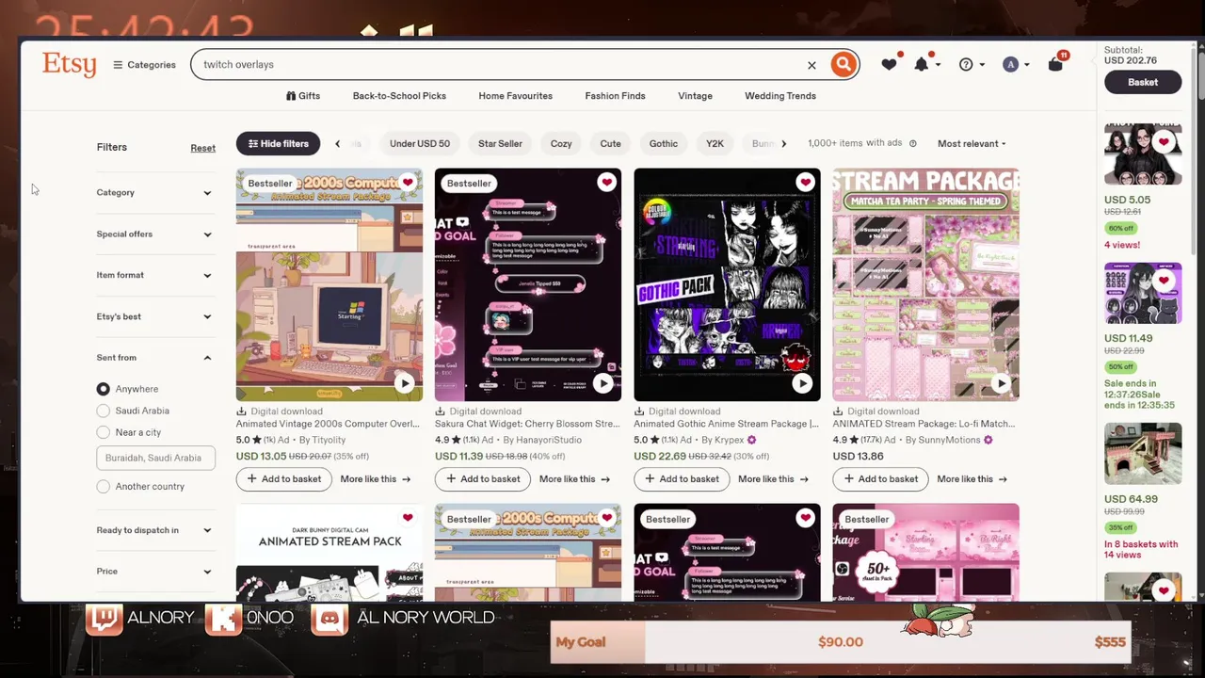
Task: Click the Discord icon beside AL NORY WORLD
Action: coord(329,619)
